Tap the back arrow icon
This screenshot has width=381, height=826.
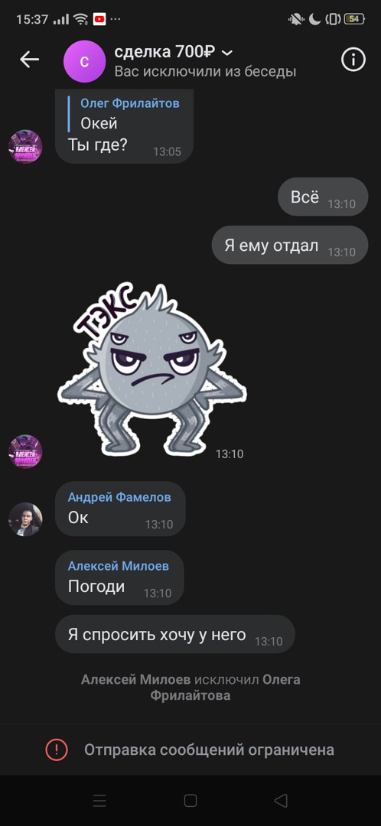(x=30, y=60)
